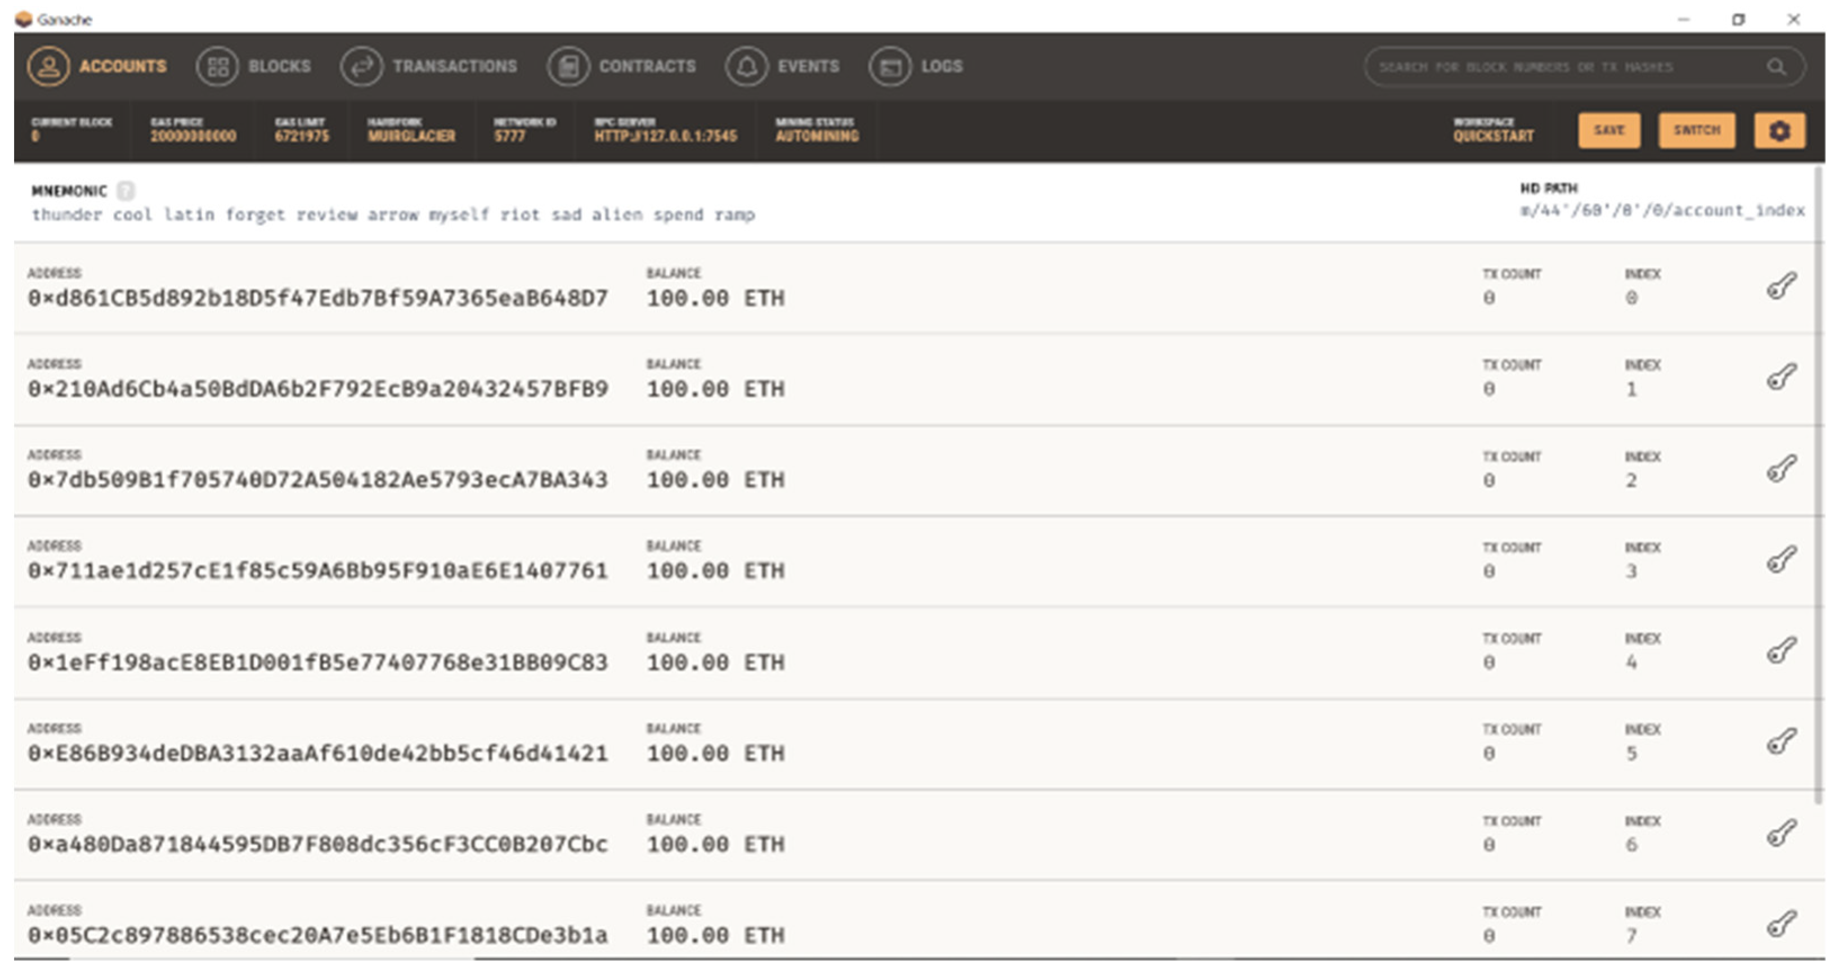Viewport: 1838px width, 972px height.
Task: Click the vertical scrollbar of accounts list
Action: [x=1820, y=485]
